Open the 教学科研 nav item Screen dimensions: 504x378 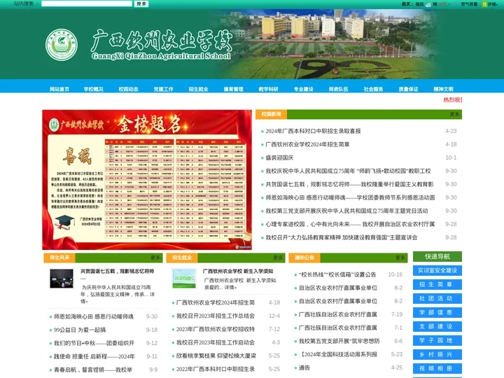point(268,89)
